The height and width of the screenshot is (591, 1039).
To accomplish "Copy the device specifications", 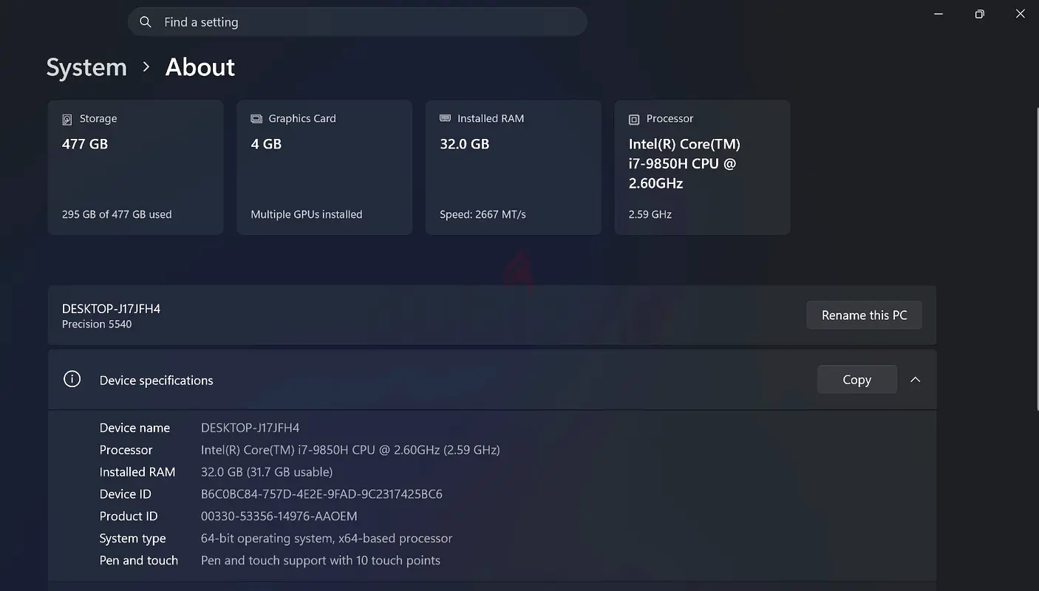I will pos(856,380).
